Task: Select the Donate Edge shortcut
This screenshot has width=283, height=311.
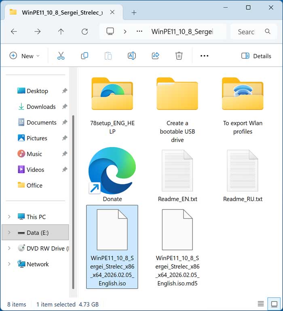Action: coord(112,175)
